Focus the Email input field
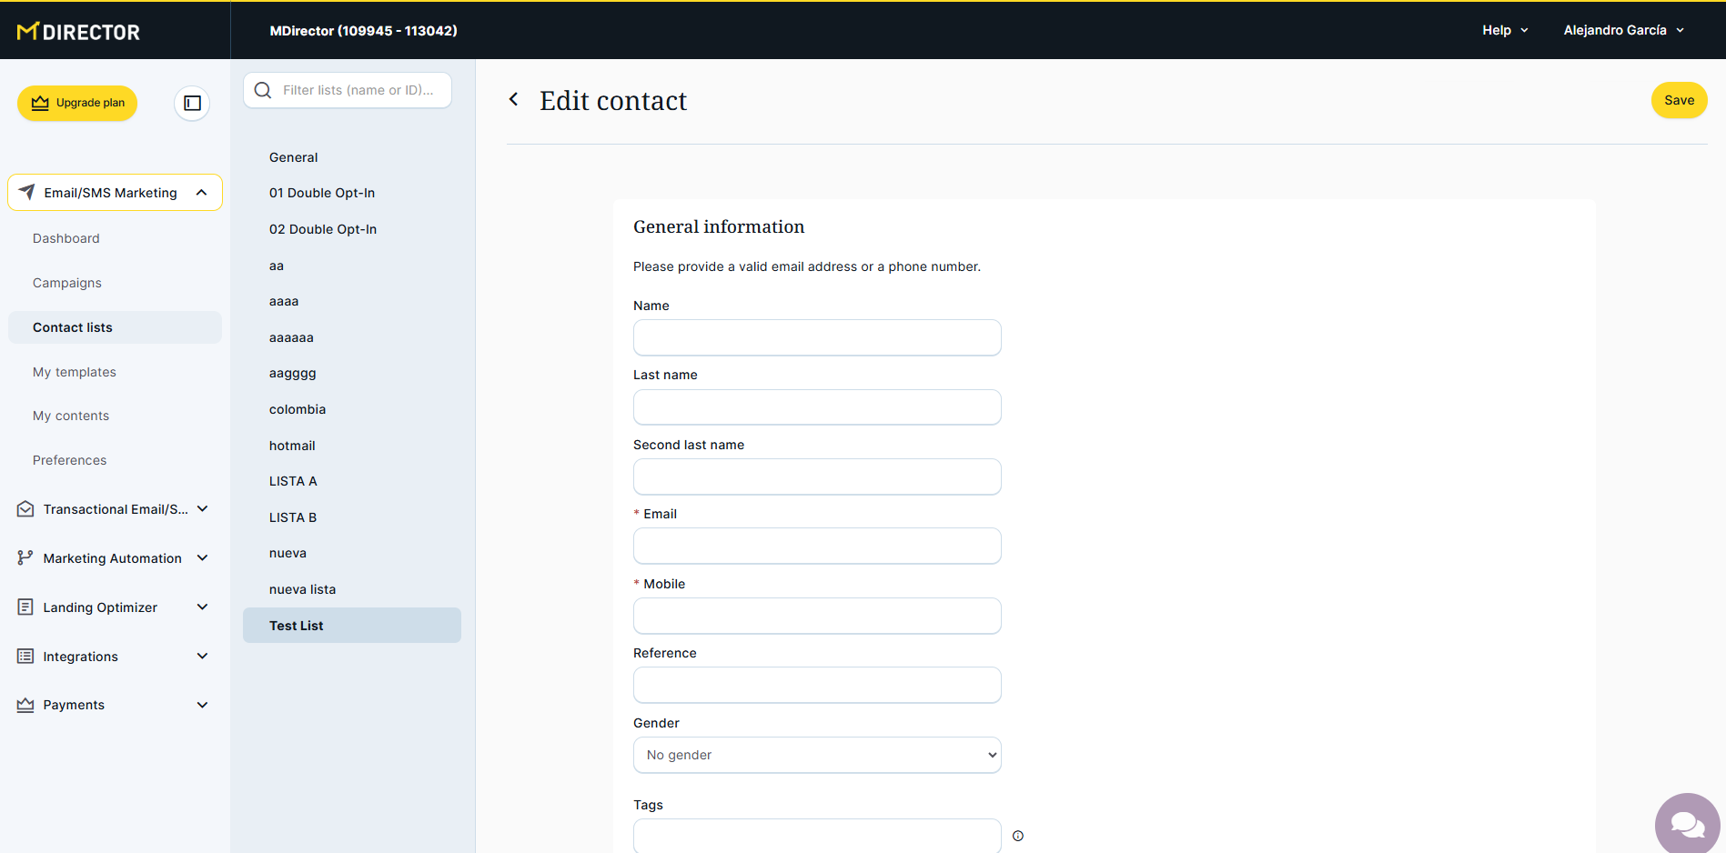The image size is (1726, 853). click(816, 546)
